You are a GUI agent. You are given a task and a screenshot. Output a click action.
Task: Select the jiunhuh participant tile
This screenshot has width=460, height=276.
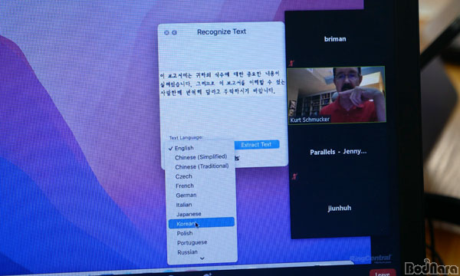pos(340,209)
